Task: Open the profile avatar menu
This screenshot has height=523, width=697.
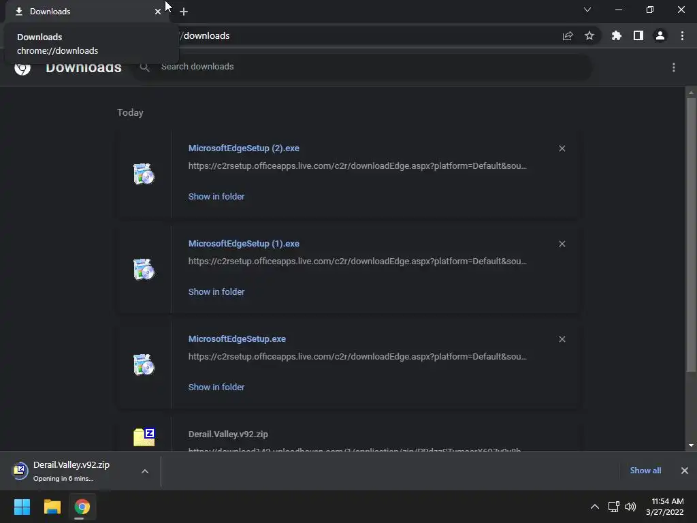Action: [x=660, y=35]
